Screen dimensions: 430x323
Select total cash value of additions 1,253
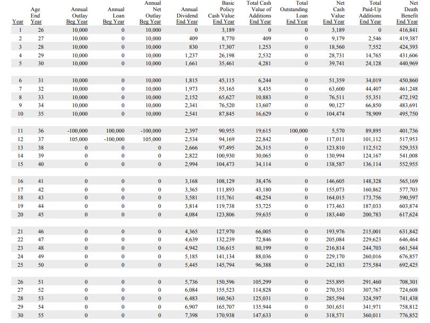tap(265, 47)
